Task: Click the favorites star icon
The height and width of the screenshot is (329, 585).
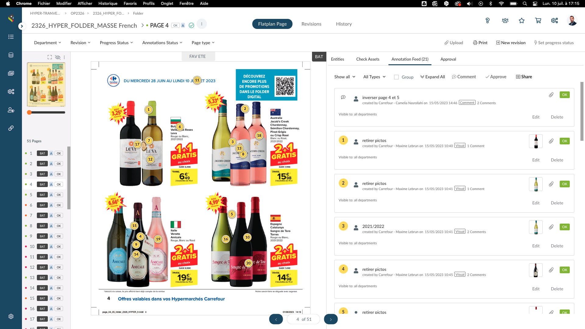Action: pyautogui.click(x=522, y=20)
